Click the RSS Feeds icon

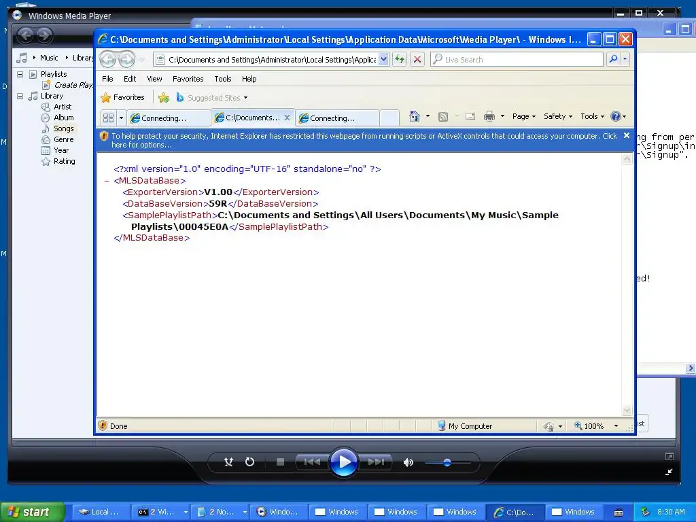point(443,116)
